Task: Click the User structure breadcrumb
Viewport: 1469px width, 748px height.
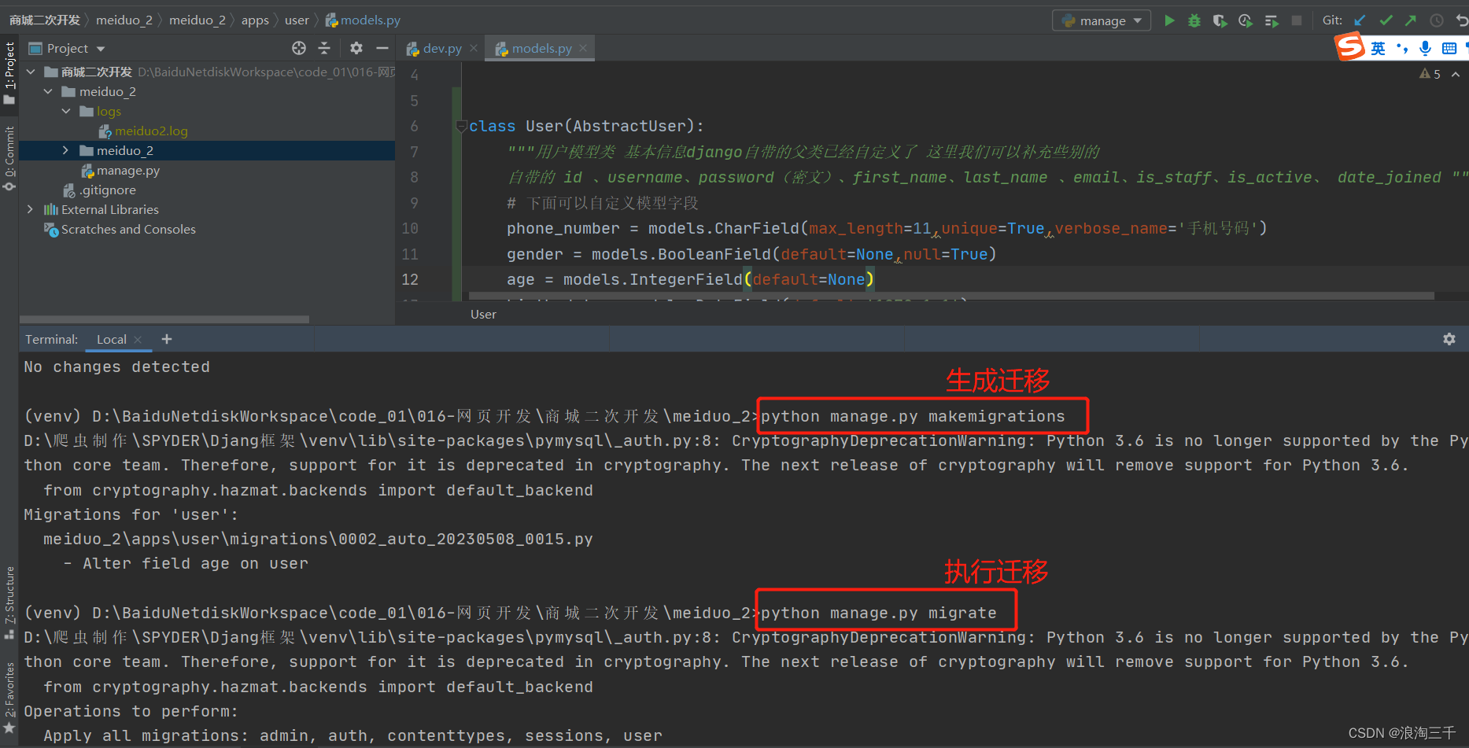Action: tap(483, 314)
